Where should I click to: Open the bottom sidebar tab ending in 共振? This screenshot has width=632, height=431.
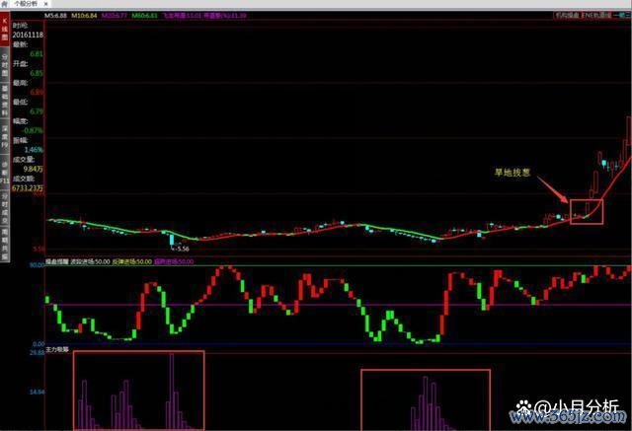[x=5, y=245]
